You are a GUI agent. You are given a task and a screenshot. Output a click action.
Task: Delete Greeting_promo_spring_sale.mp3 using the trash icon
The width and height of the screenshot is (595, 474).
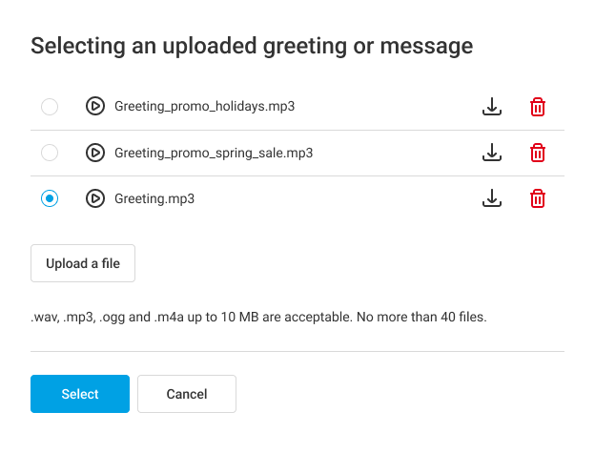click(538, 153)
